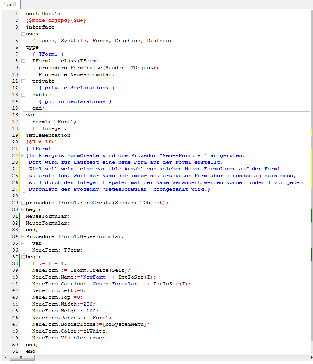The height and width of the screenshot is (364, 313).
Task: Click the horizontal scrollbar right arrow
Action: 311,358
